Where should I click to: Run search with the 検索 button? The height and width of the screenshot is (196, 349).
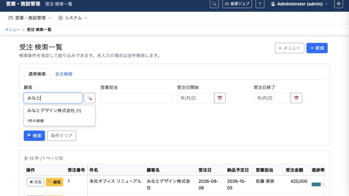(34, 136)
